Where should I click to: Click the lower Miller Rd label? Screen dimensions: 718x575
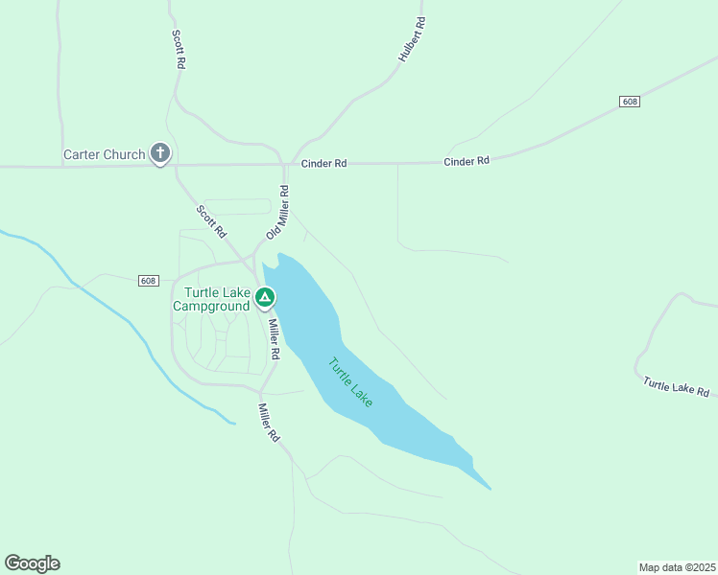269,423
